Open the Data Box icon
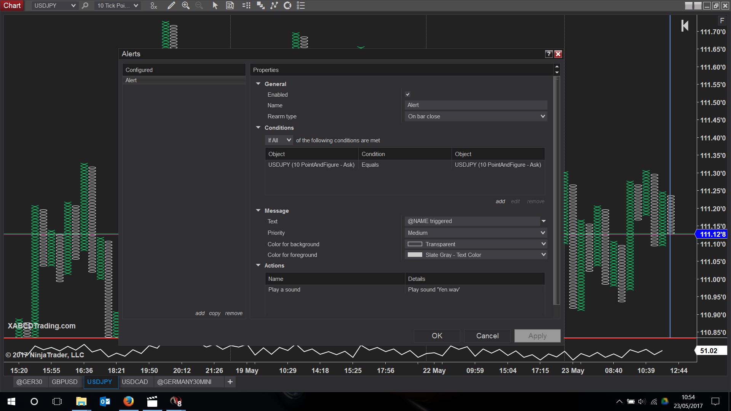 click(x=230, y=6)
